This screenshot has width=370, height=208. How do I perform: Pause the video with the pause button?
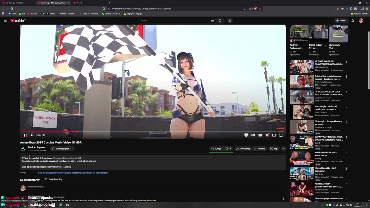[x=25, y=135]
